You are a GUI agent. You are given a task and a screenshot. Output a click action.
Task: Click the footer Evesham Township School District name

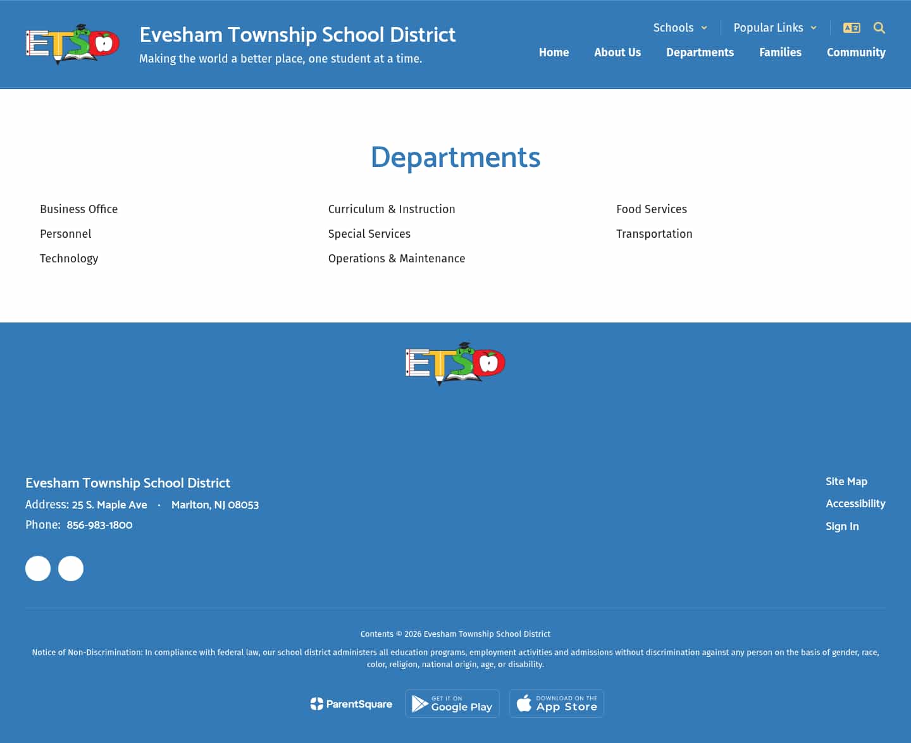pos(128,483)
